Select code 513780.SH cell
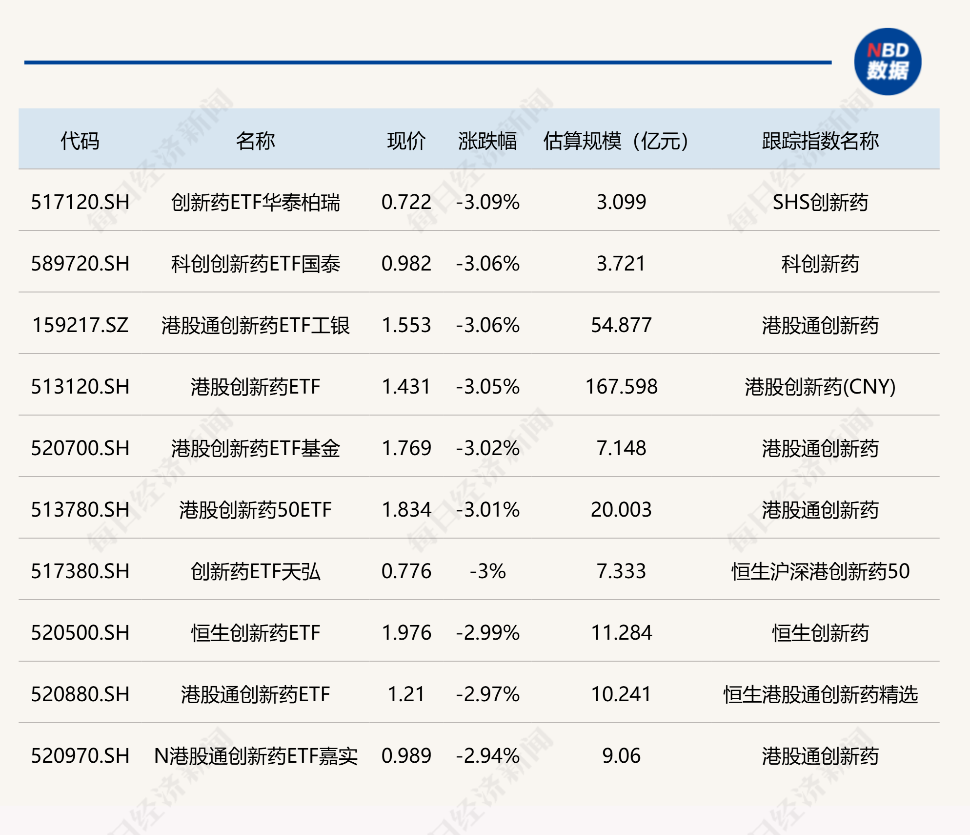 point(80,510)
